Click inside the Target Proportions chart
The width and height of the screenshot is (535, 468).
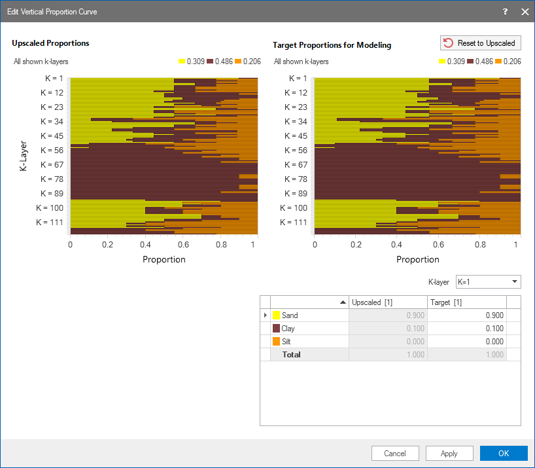pyautogui.click(x=417, y=155)
